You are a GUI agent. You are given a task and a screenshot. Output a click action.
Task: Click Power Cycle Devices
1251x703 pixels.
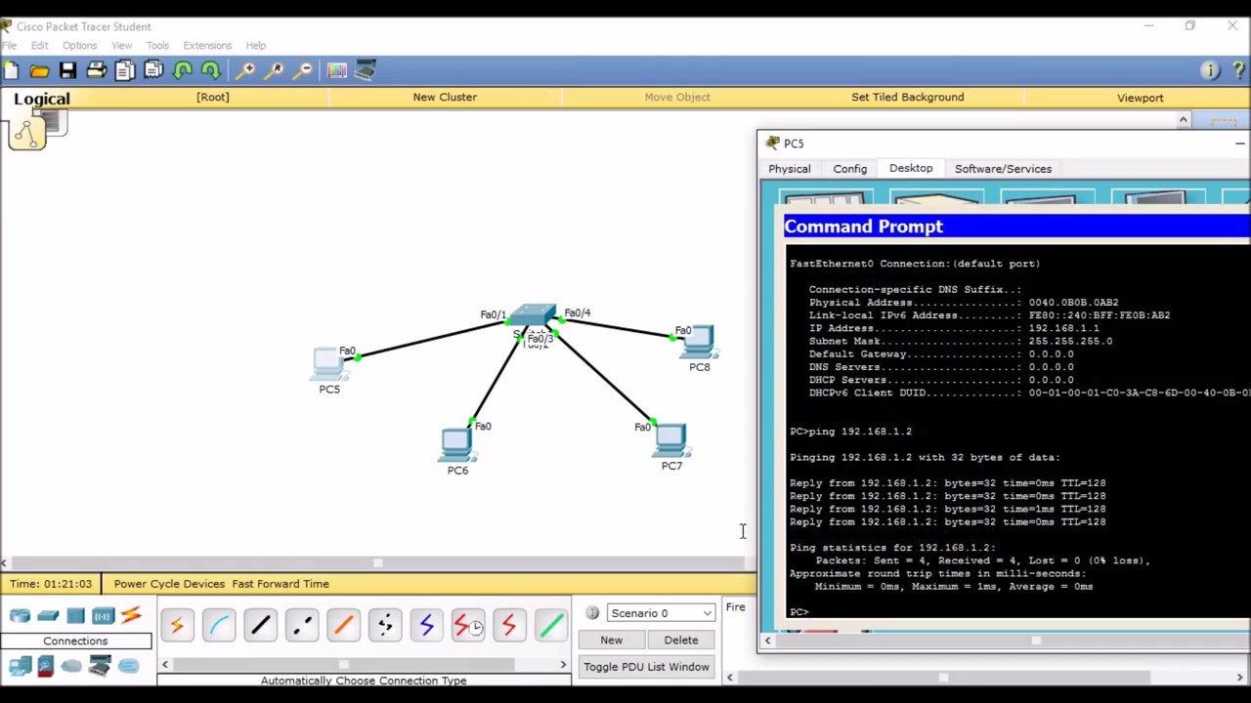point(169,584)
